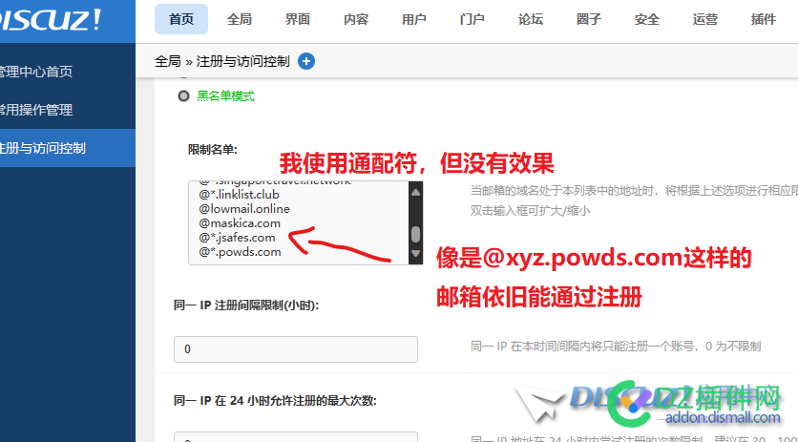
Task: Click the 限制名单 label
Action: tap(213, 150)
